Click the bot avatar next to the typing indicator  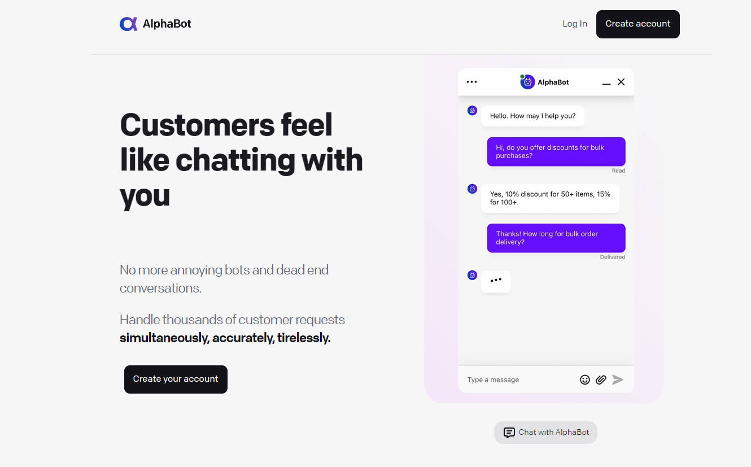click(x=472, y=275)
